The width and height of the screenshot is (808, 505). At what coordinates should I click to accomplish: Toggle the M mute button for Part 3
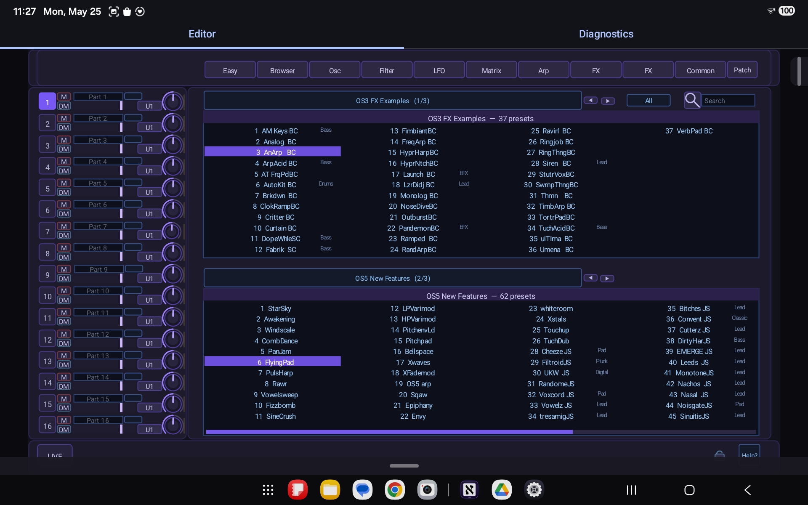coord(64,140)
